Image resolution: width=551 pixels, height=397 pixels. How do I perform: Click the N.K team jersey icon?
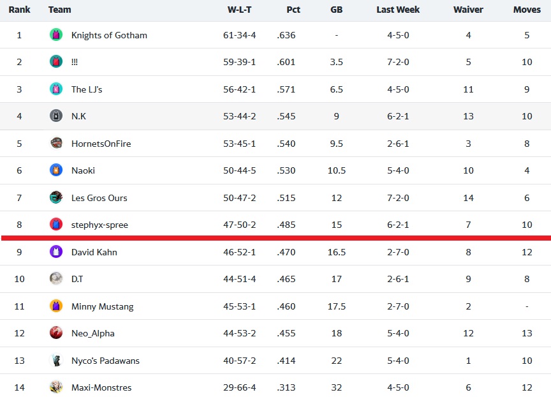coord(56,116)
